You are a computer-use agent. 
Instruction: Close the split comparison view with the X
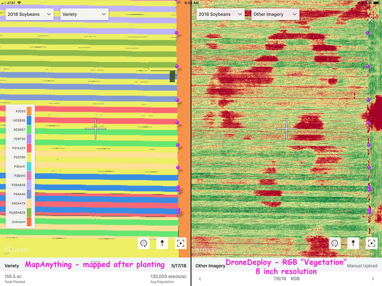click(370, 20)
